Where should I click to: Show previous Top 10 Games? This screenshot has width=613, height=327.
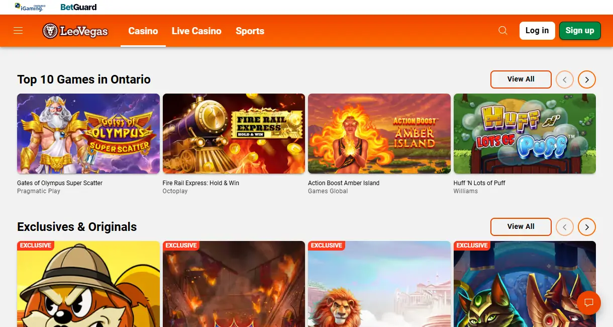[565, 79]
